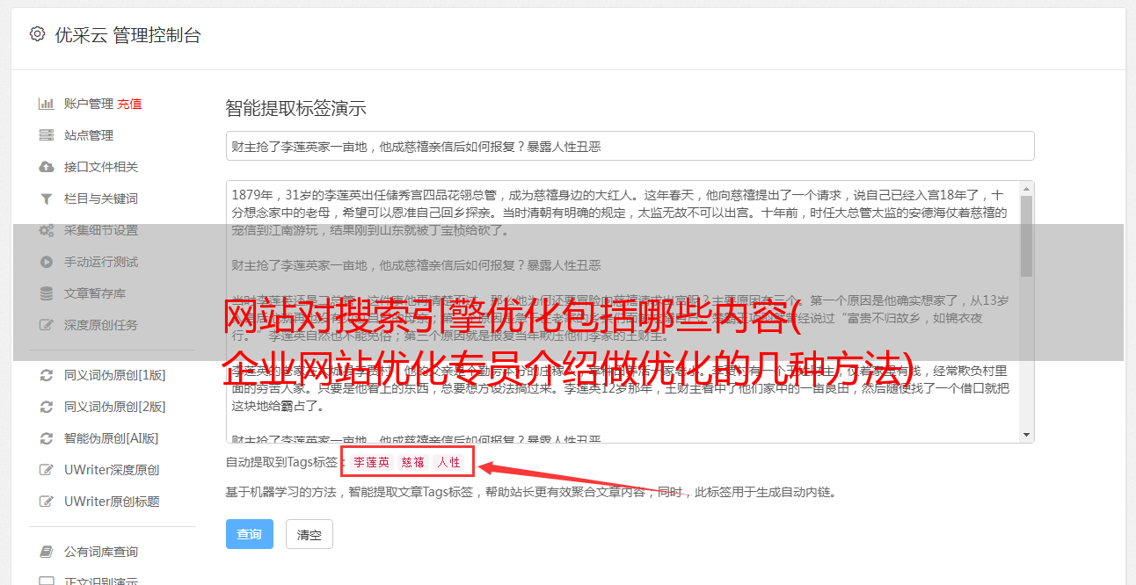Click the 清空 button

(x=309, y=534)
